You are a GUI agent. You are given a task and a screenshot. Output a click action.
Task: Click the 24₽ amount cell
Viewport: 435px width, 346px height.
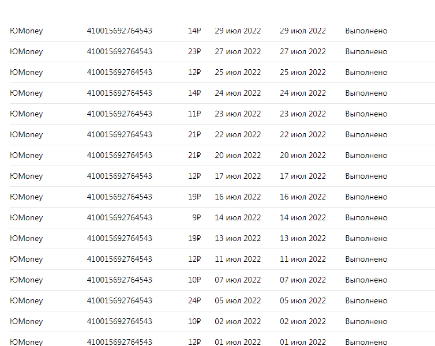click(194, 300)
